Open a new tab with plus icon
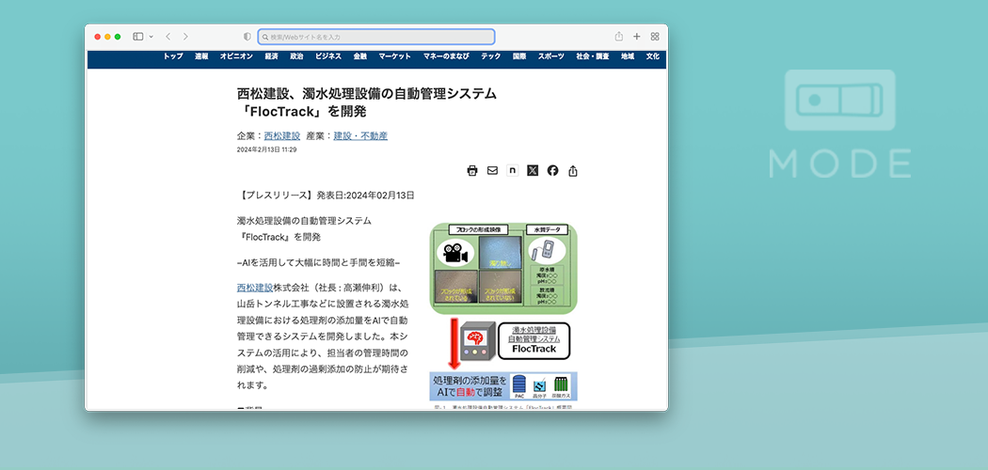The height and width of the screenshot is (470, 988). click(x=637, y=37)
